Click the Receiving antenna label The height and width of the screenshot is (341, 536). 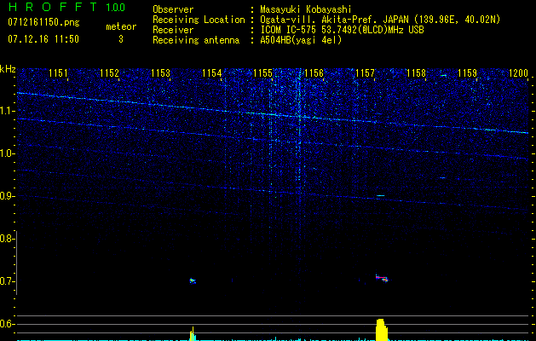tap(196, 40)
